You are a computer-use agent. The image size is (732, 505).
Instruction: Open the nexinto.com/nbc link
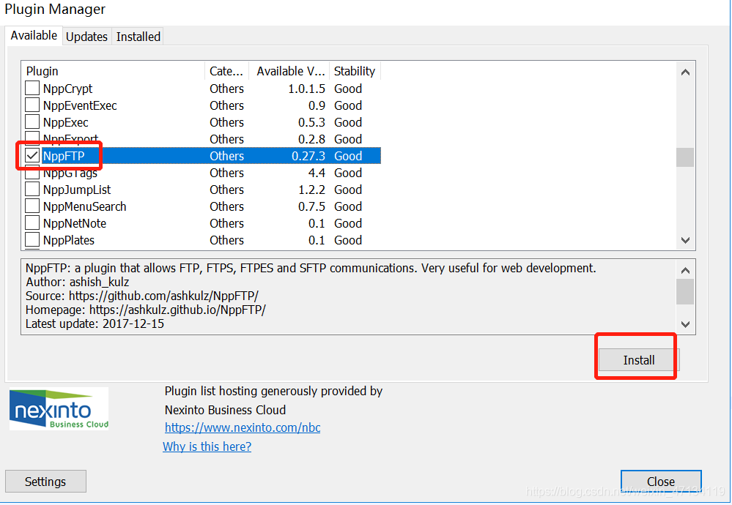point(243,427)
